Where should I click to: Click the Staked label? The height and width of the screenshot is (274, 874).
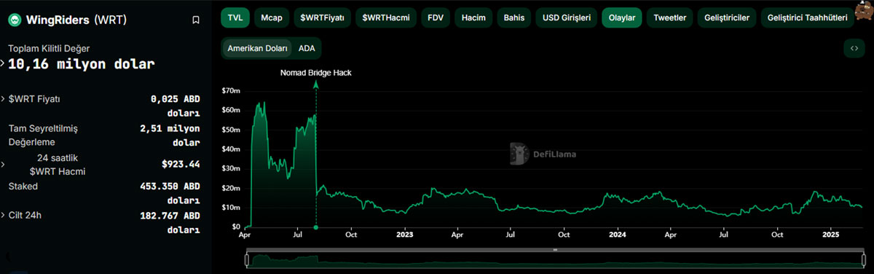point(23,187)
